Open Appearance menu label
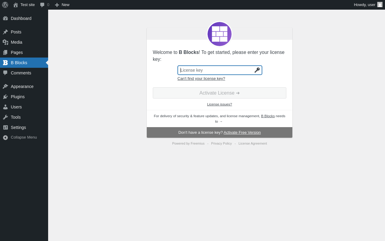Image resolution: width=385 pixels, height=241 pixels. click(22, 86)
